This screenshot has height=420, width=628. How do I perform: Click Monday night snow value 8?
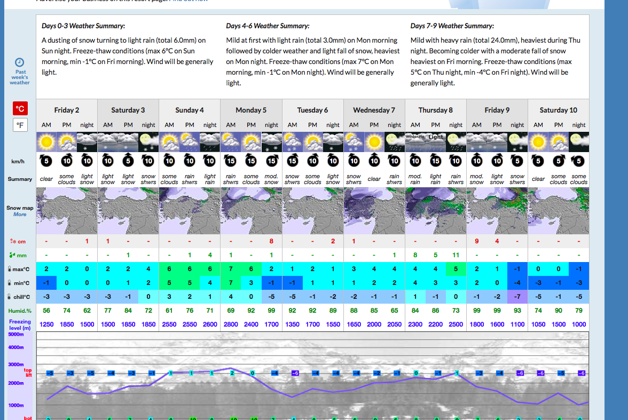coord(271,241)
